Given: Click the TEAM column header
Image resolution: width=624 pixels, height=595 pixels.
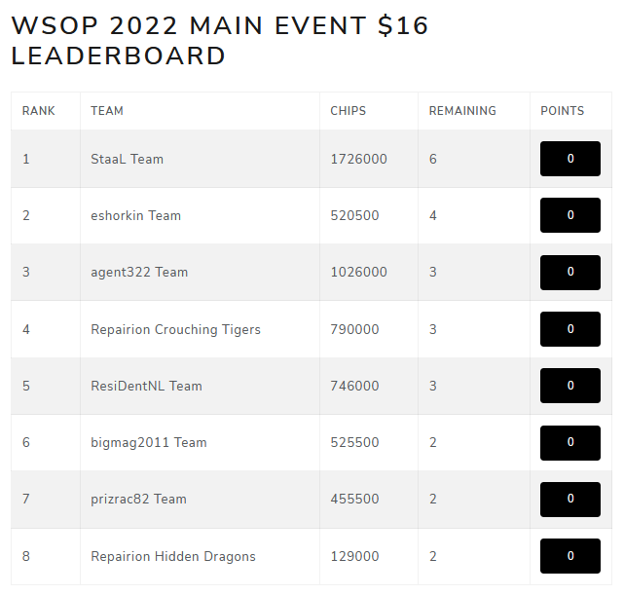Looking at the screenshot, I should tap(107, 111).
